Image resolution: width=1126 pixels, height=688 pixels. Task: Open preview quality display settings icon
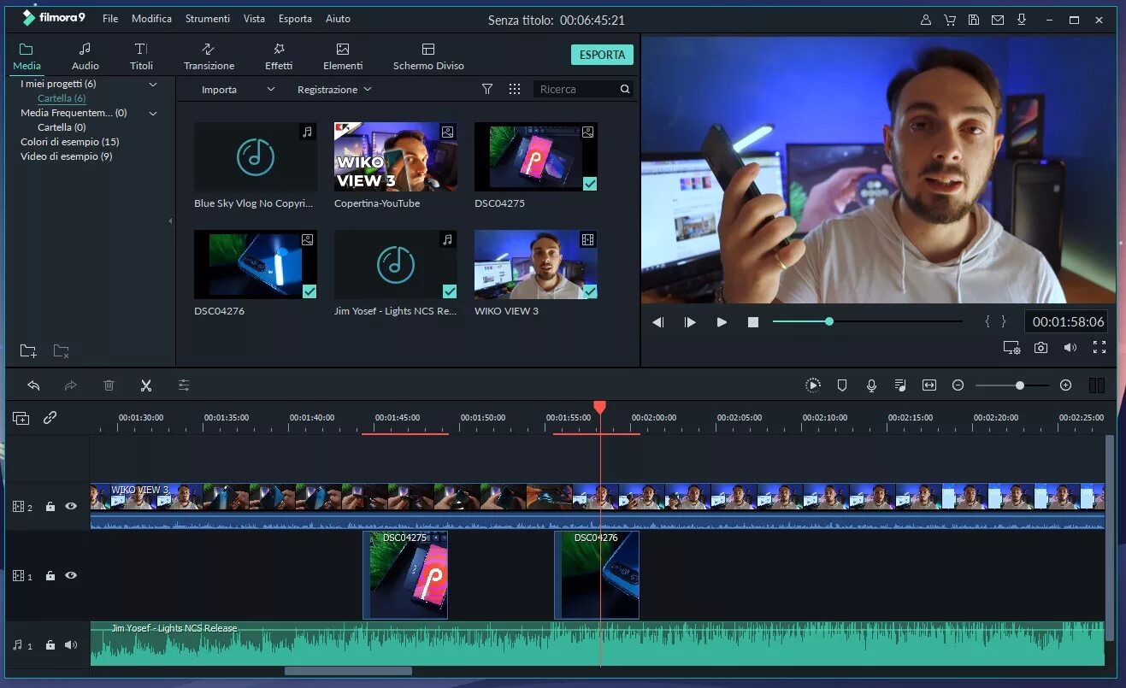tap(1011, 348)
